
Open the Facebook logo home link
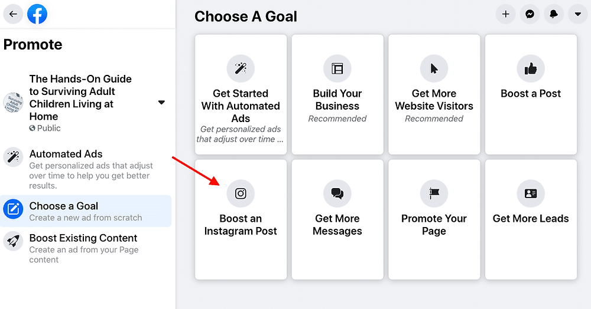37,14
